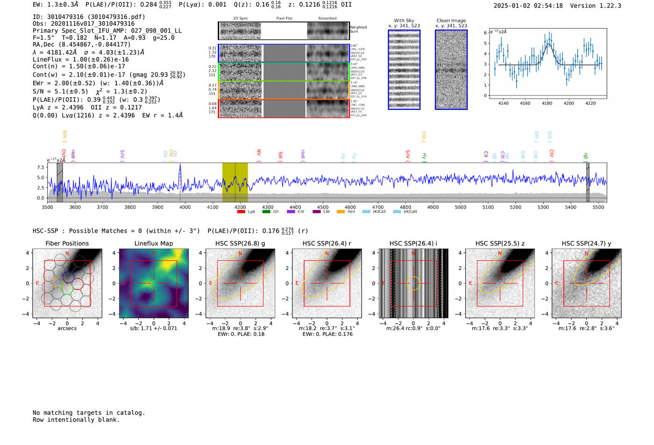654x445 pixels.
Task: Click the emission line Gaussian fit plot
Action: click(x=547, y=64)
